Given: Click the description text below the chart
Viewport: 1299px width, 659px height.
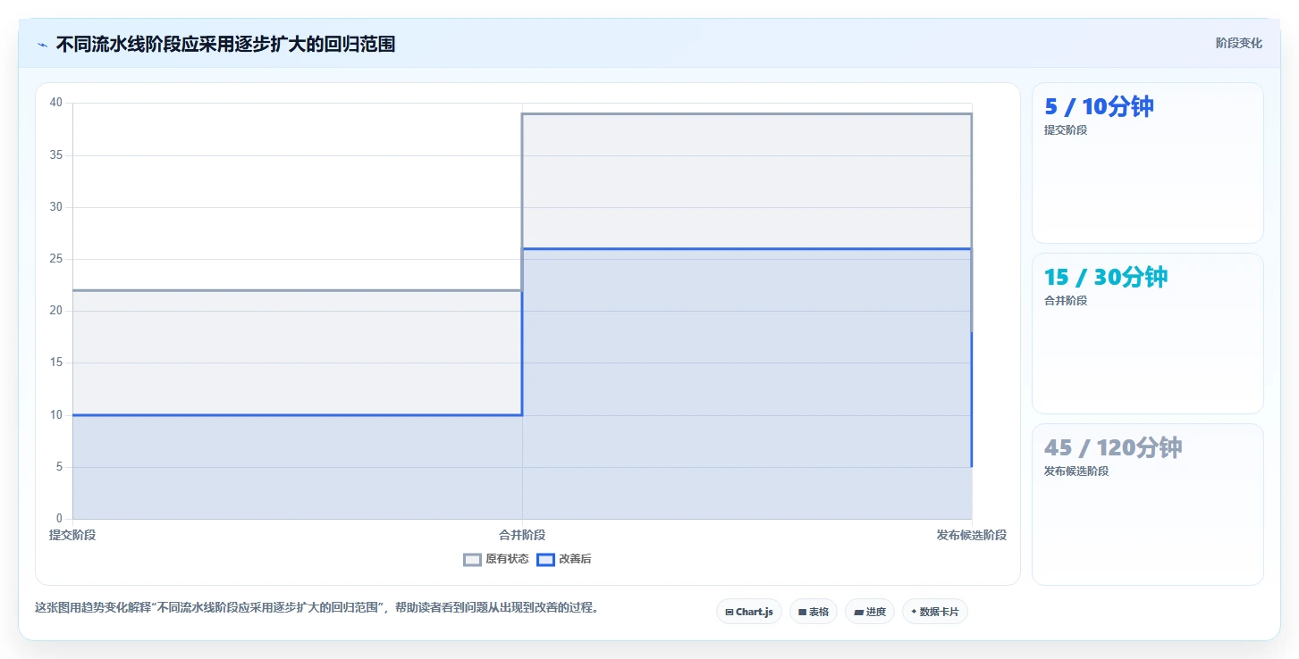Looking at the screenshot, I should tap(316, 608).
